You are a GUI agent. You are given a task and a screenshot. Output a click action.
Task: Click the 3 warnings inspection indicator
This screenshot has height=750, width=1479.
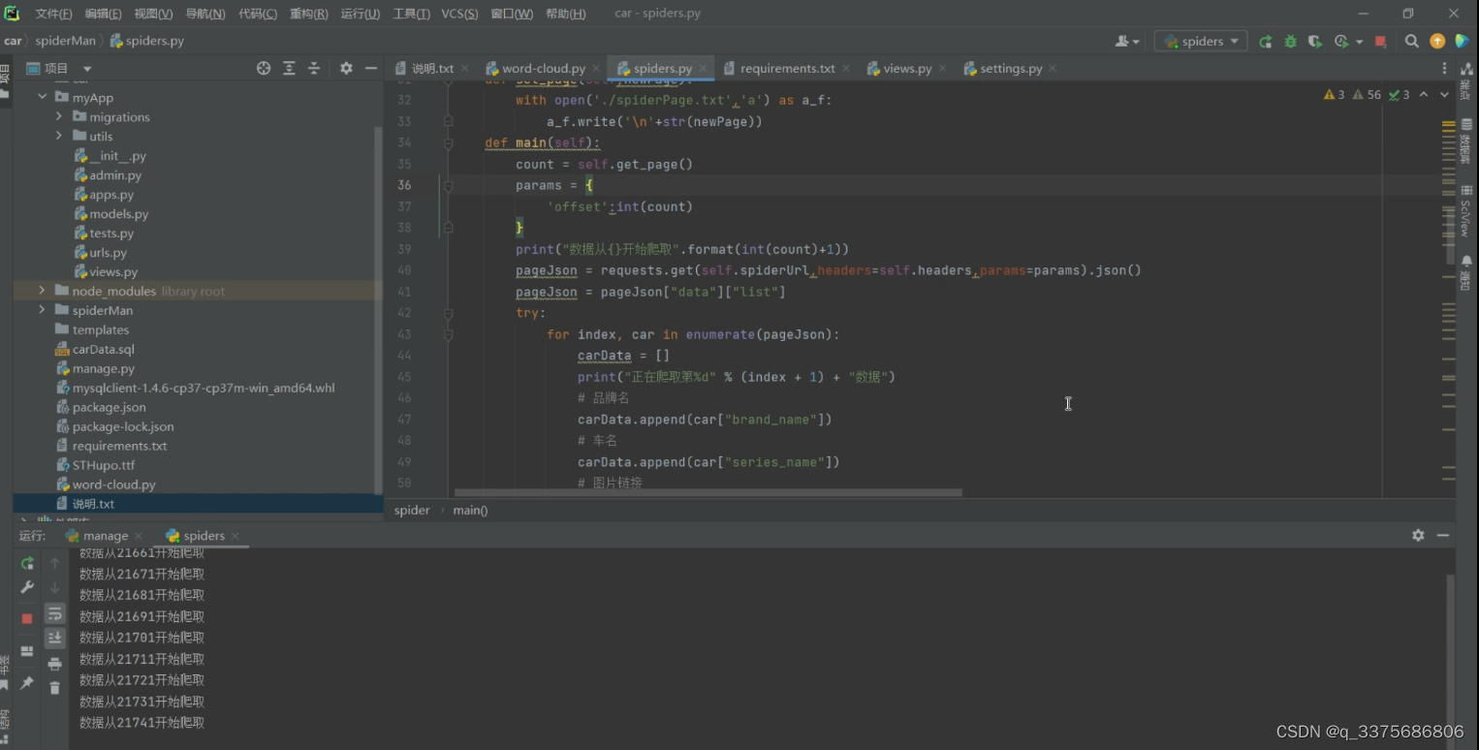1335,95
